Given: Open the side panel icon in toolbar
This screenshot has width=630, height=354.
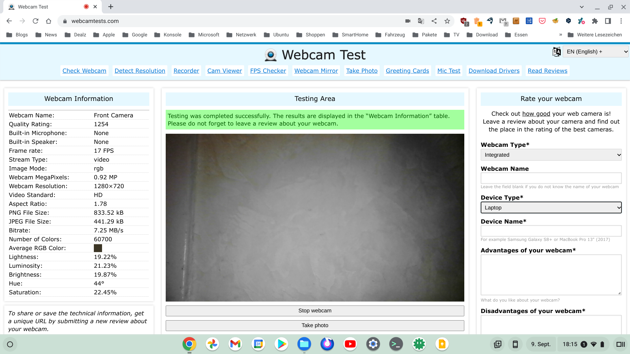Looking at the screenshot, I should (x=608, y=21).
